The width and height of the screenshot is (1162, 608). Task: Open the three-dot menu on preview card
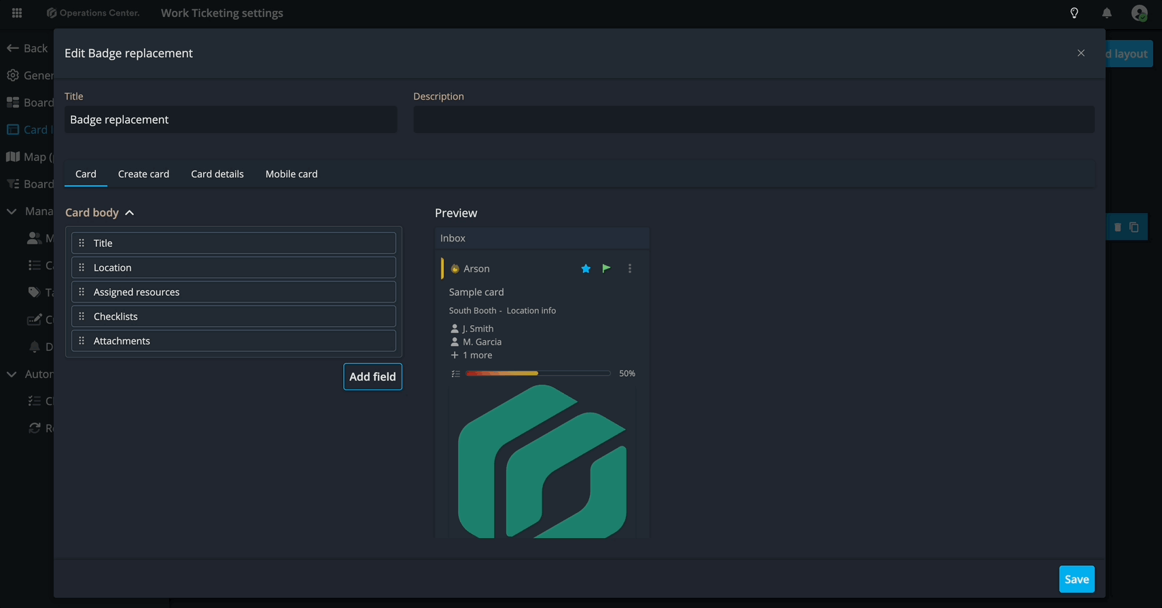pos(630,269)
